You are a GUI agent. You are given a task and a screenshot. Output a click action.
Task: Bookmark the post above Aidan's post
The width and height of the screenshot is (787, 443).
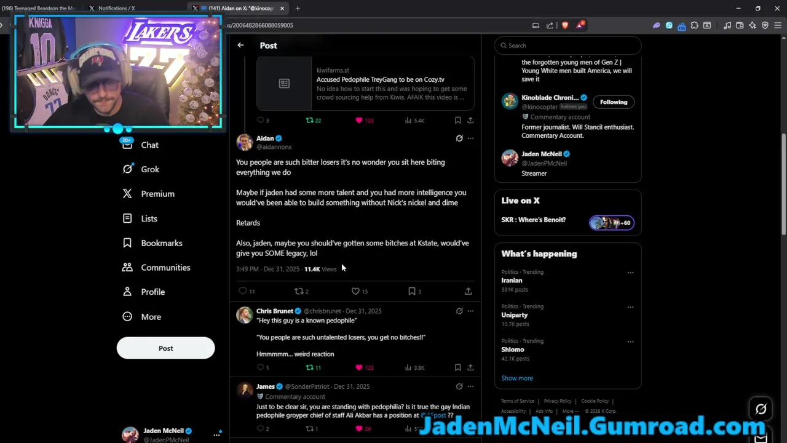tap(457, 121)
